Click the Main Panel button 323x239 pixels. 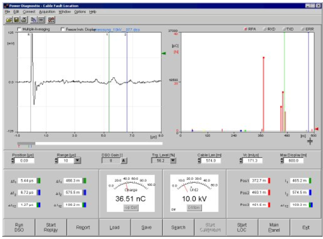click(x=274, y=227)
